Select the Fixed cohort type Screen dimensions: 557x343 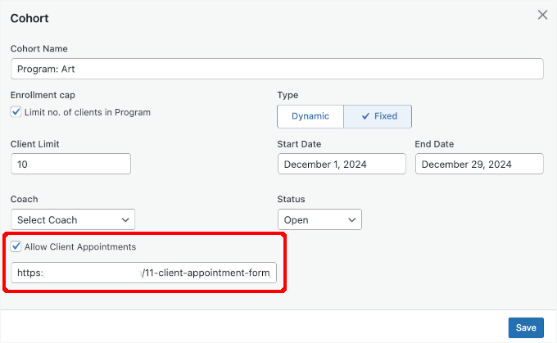[x=378, y=116]
